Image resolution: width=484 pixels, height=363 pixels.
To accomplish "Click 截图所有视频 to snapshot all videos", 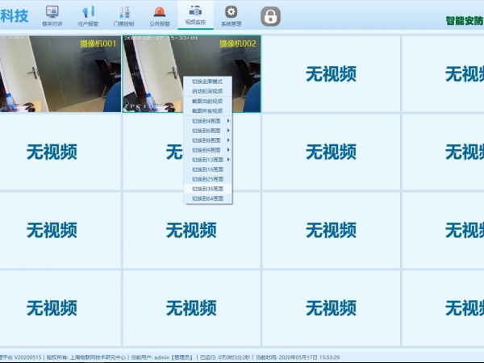I will coord(207,111).
